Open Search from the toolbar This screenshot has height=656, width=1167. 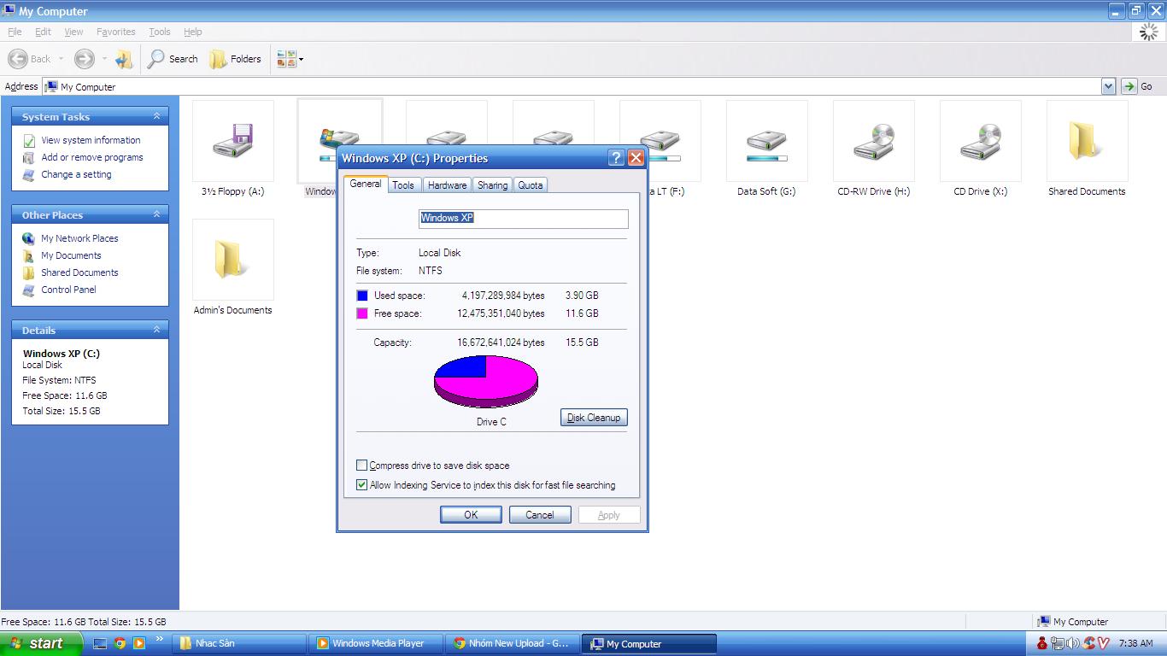(x=173, y=59)
